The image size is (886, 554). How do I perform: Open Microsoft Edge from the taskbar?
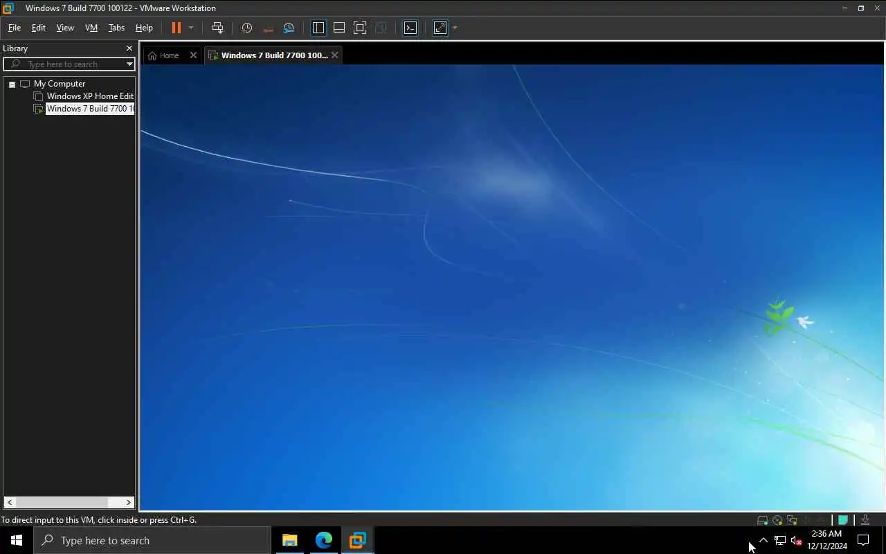(x=324, y=540)
